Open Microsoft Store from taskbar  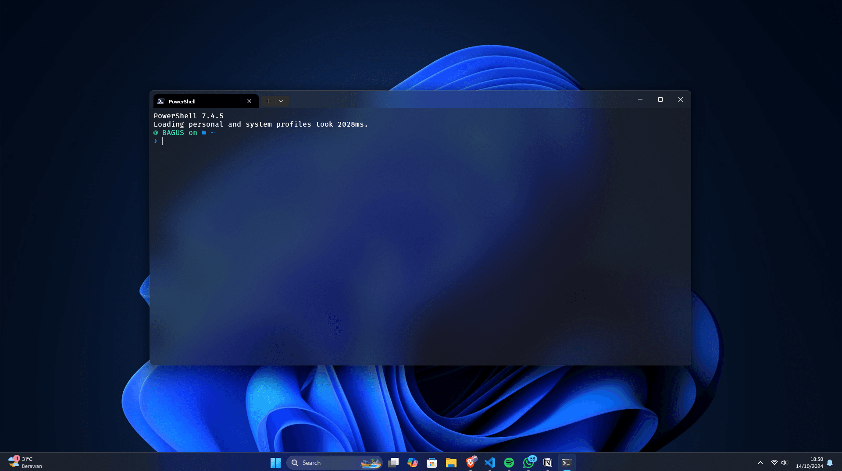pos(432,463)
